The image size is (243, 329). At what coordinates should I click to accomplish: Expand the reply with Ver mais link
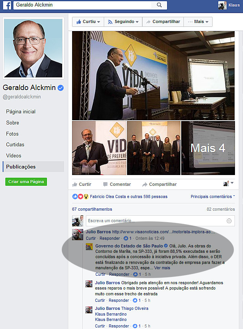point(162,268)
